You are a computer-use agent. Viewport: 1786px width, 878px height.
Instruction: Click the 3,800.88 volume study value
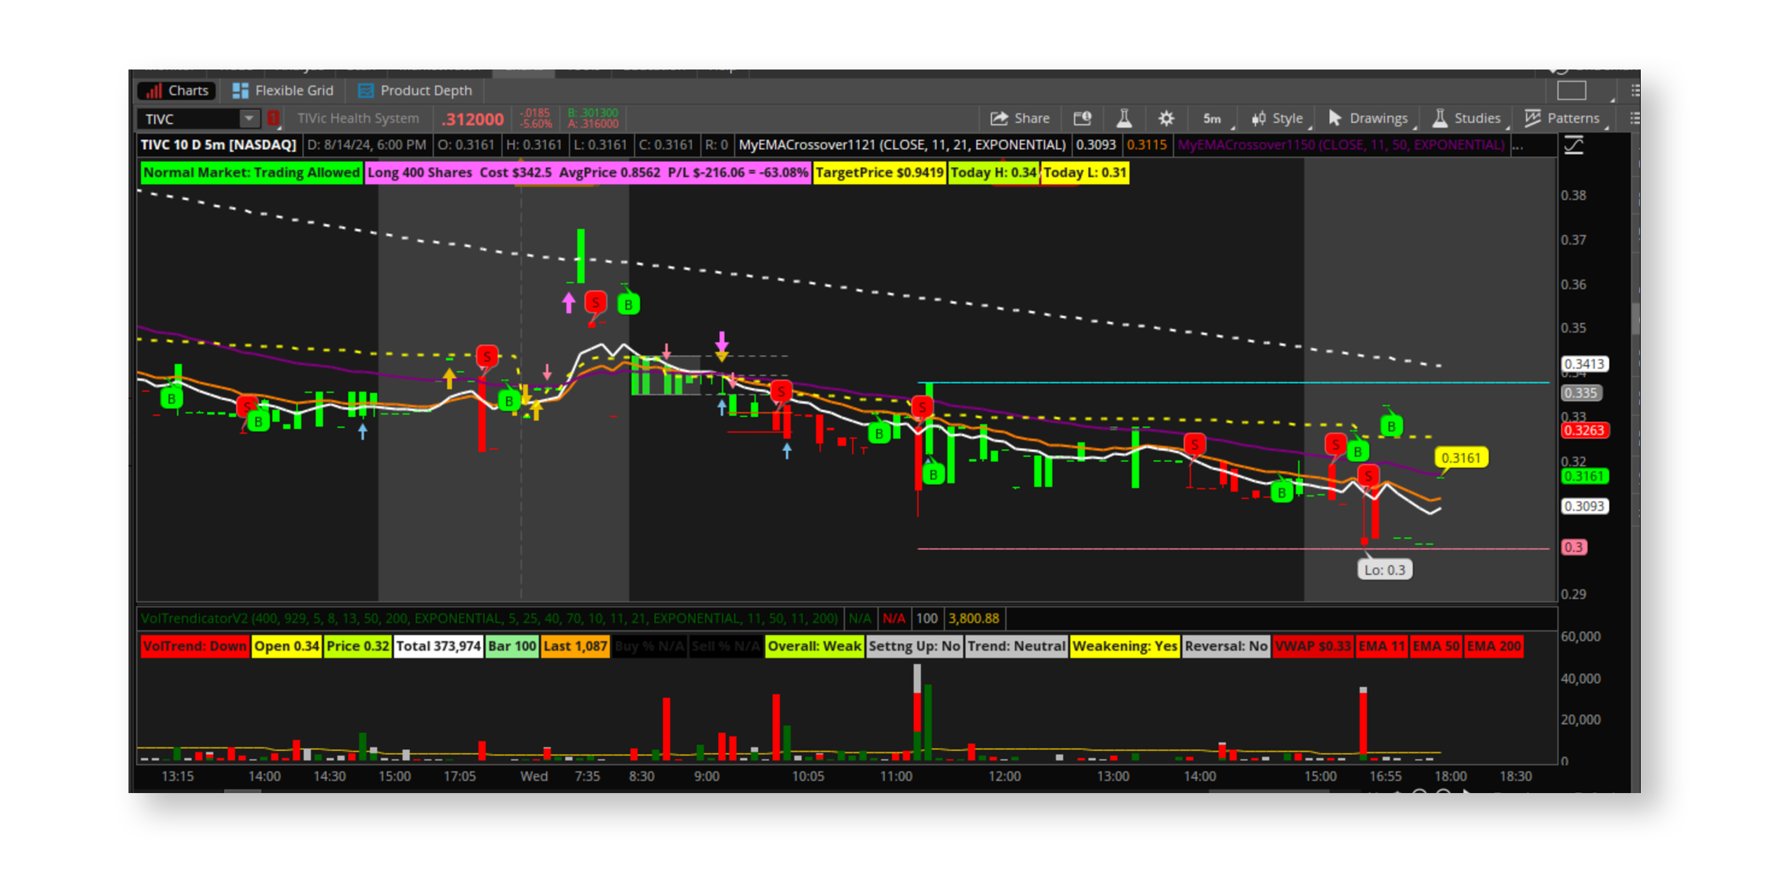click(974, 619)
